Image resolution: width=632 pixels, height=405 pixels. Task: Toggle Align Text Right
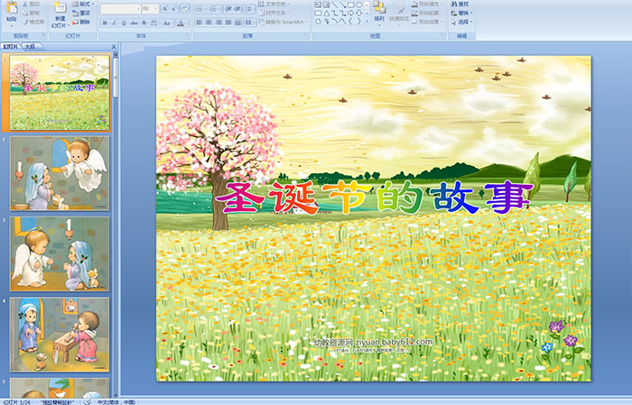coord(218,23)
